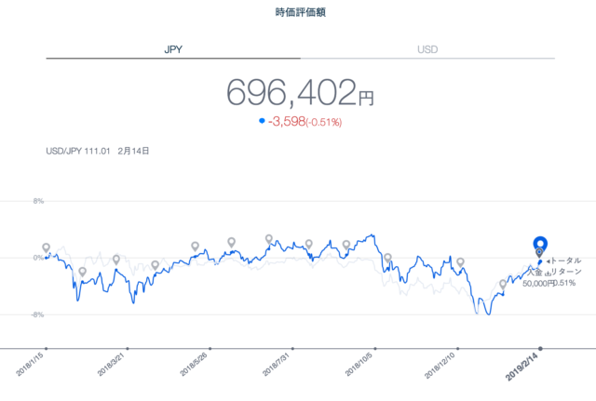Screen dimensions: 596x401
Task: Click the USD/JPY 111.01 exchange rate text
Action: pyautogui.click(x=78, y=149)
